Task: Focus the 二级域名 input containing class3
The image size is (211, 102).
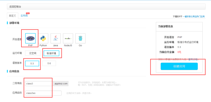Action: tap(39, 84)
